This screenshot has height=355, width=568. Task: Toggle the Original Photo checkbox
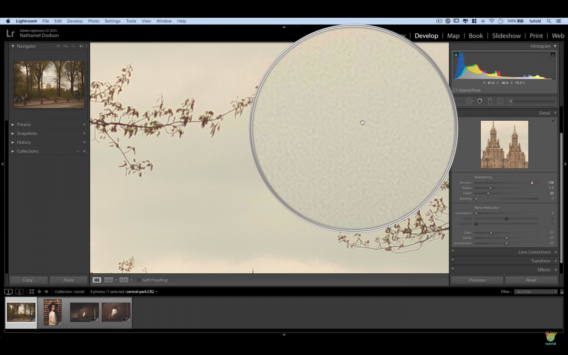(455, 90)
